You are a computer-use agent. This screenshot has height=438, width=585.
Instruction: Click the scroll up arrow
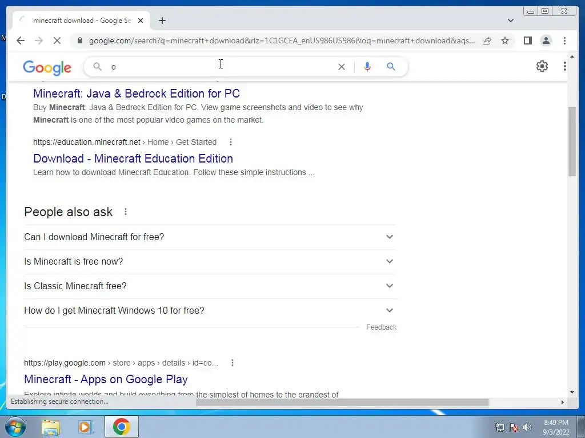572,56
